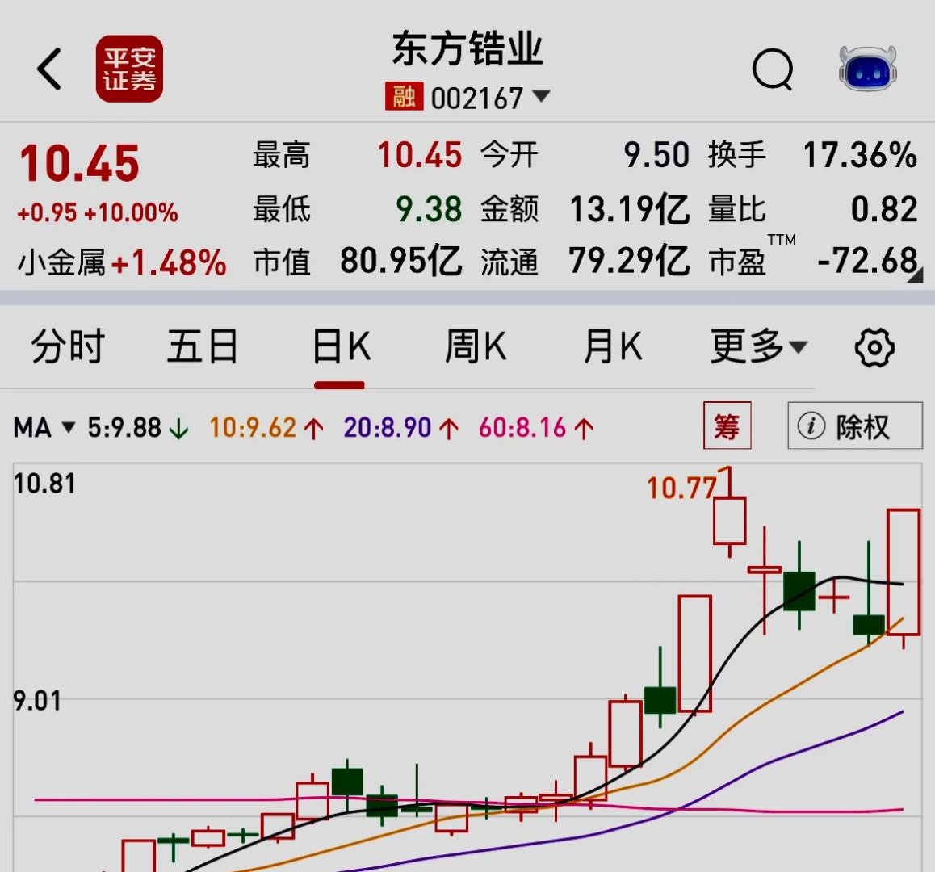Tap the info icon beside 除权
Screen dimensions: 935x872
(811, 426)
